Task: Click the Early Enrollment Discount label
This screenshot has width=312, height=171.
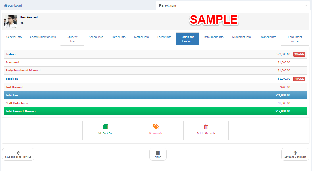Action: pos(23,71)
